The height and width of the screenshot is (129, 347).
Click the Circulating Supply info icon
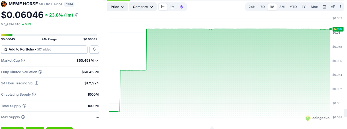pos(34,95)
